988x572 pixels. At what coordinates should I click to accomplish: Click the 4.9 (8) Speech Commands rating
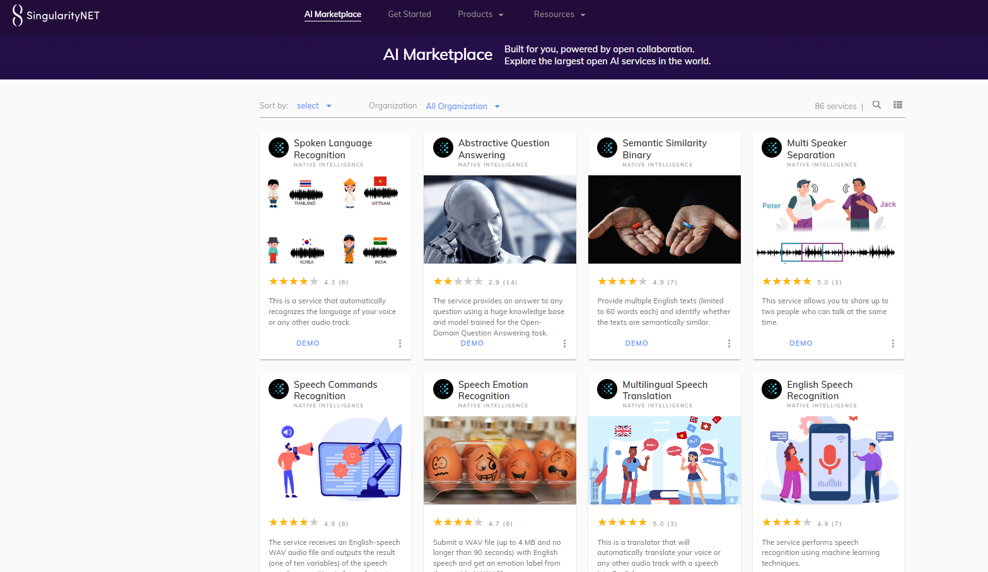(x=308, y=523)
